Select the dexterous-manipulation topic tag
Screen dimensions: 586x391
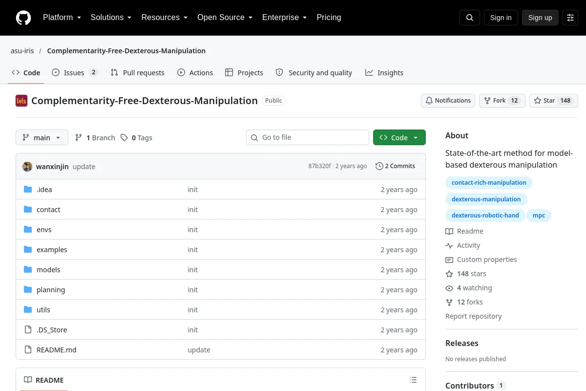[486, 199]
